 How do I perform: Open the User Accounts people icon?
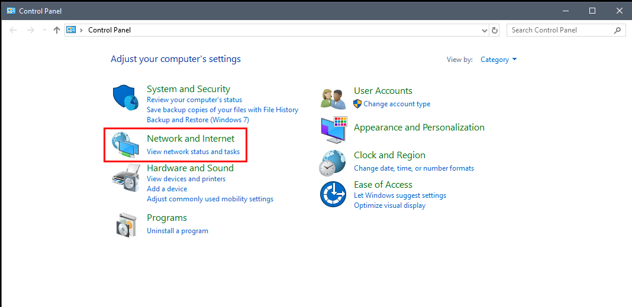333,99
